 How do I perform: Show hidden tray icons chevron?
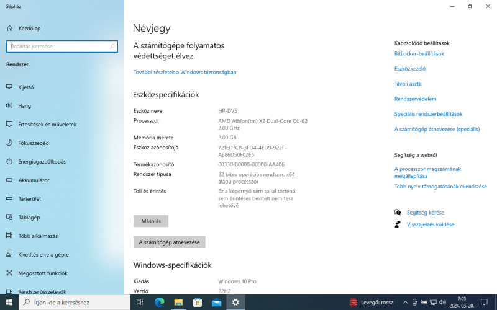point(405,303)
